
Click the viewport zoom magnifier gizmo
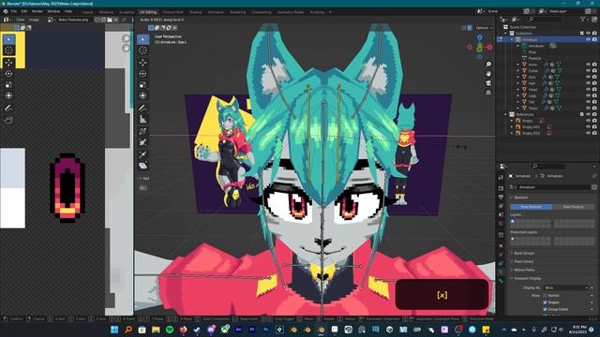pyautogui.click(x=488, y=65)
